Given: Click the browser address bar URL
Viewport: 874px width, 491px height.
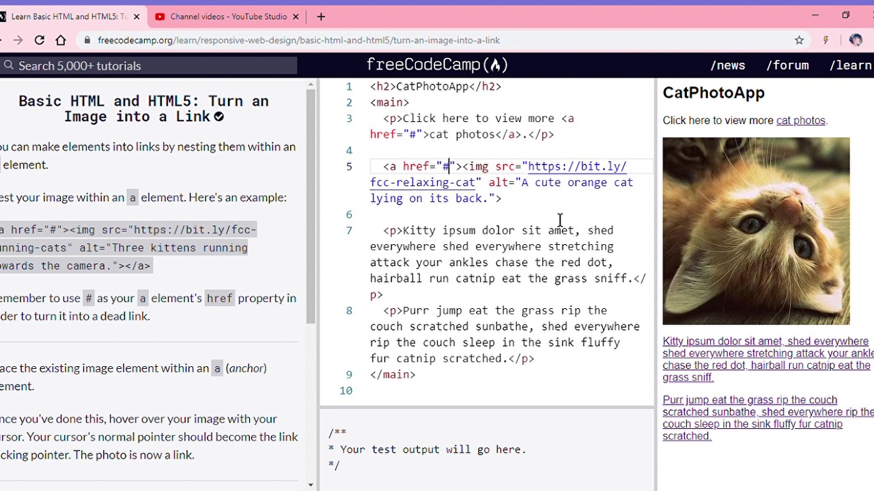Looking at the screenshot, I should click(x=299, y=40).
